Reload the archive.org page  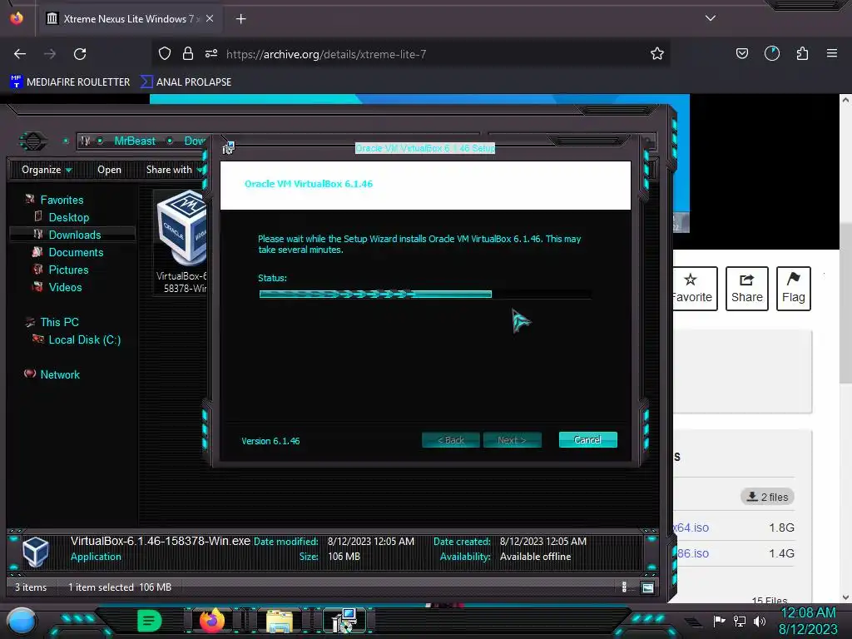tap(80, 54)
